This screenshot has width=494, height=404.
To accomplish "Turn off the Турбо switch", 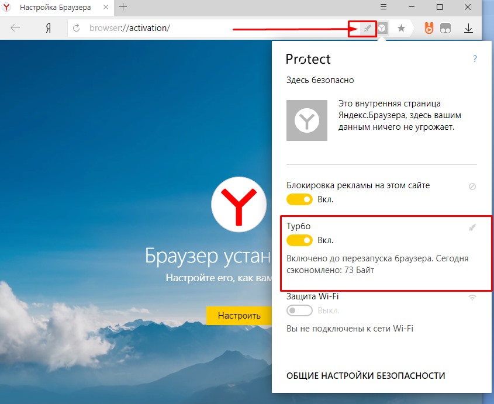I will (299, 240).
